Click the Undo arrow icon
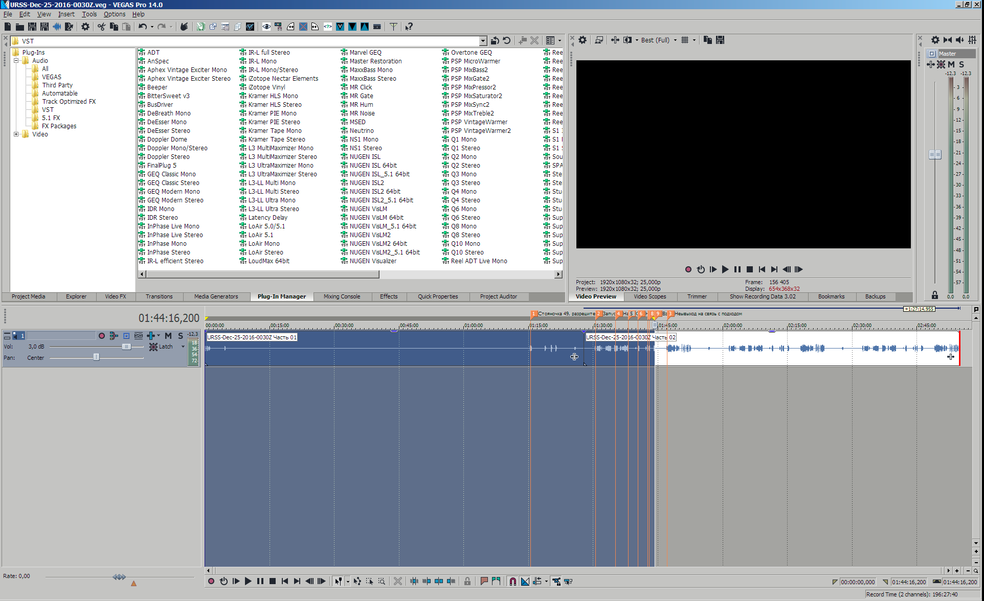 pos(143,27)
